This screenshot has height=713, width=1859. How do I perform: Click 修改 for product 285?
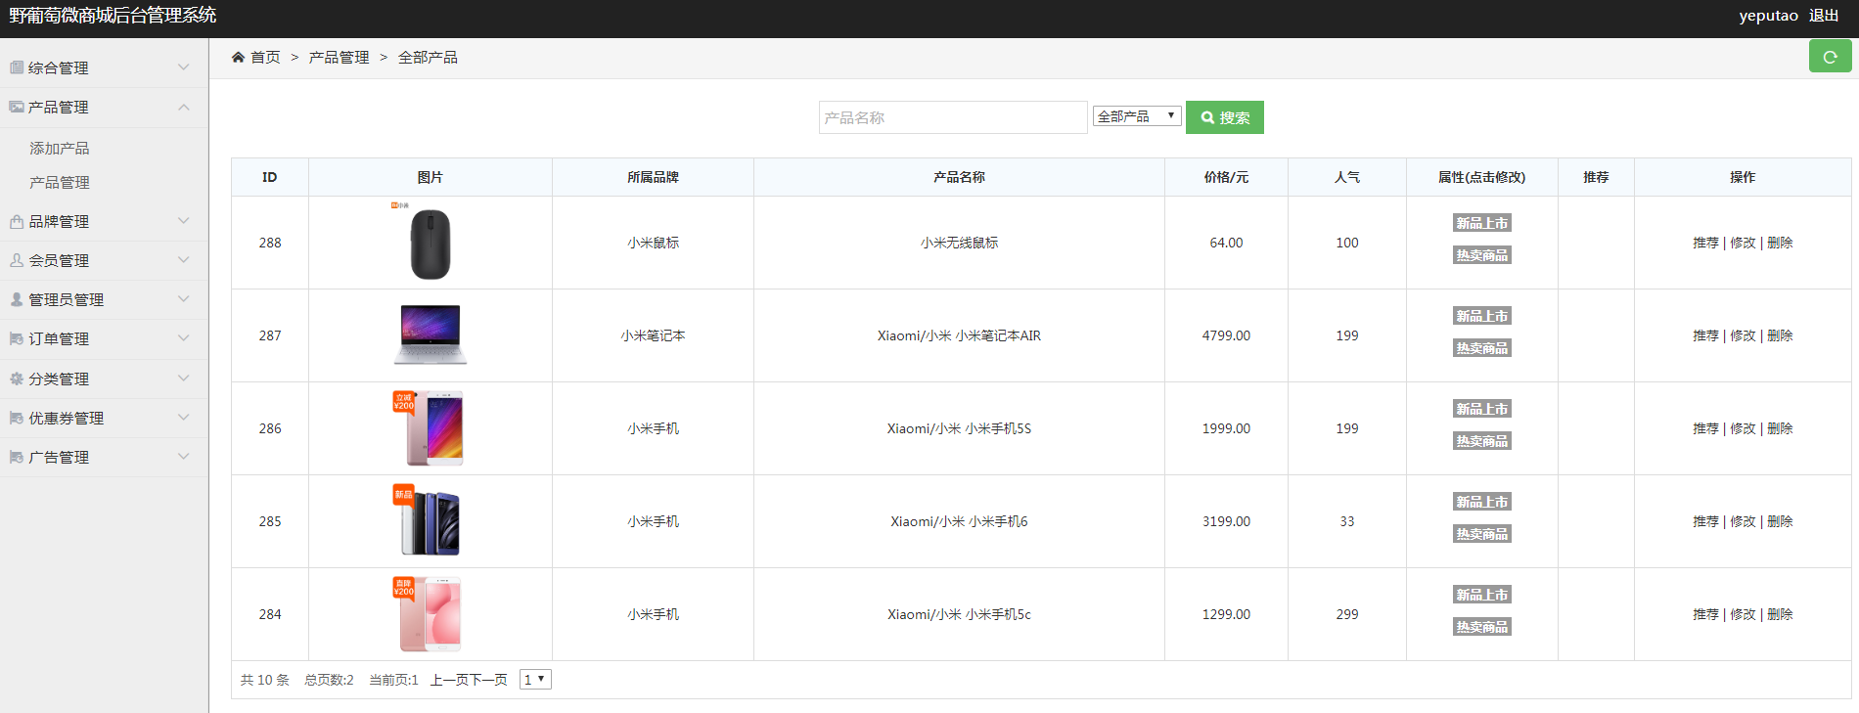[1743, 521]
